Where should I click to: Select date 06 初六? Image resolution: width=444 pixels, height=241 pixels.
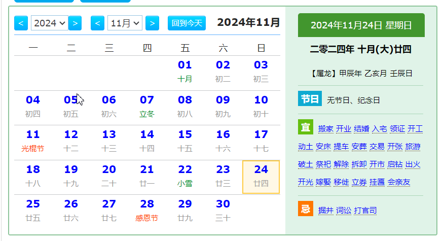click(109, 107)
